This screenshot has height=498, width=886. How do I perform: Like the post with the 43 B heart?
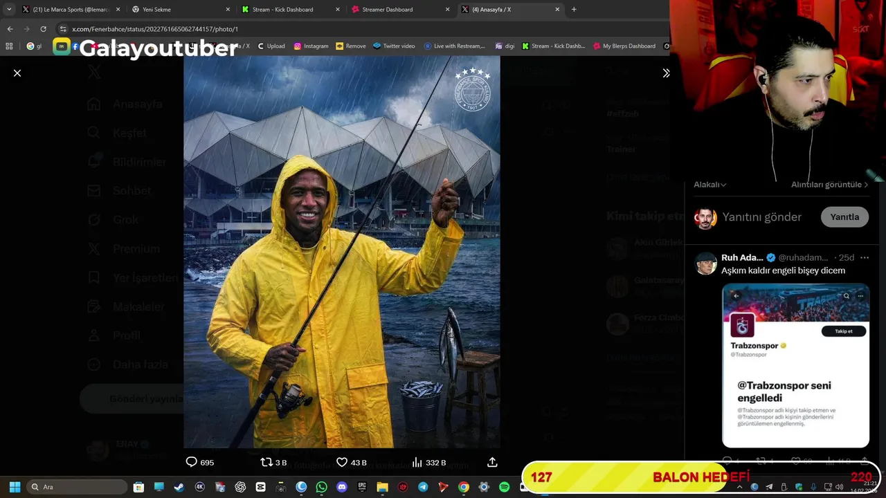[351, 462]
